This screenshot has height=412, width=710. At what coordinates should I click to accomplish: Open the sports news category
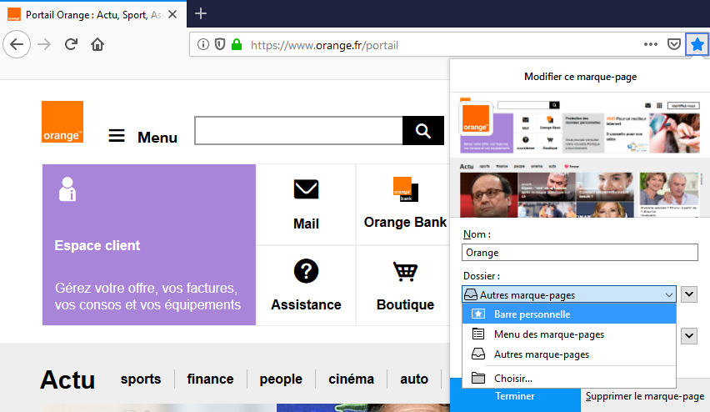pos(140,379)
